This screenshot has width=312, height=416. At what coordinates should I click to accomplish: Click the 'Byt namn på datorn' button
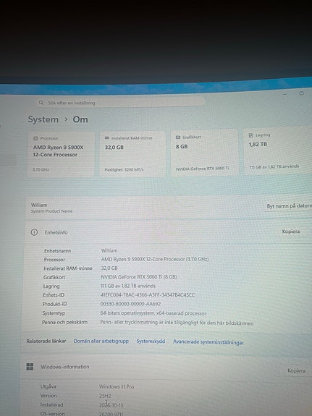tap(289, 206)
